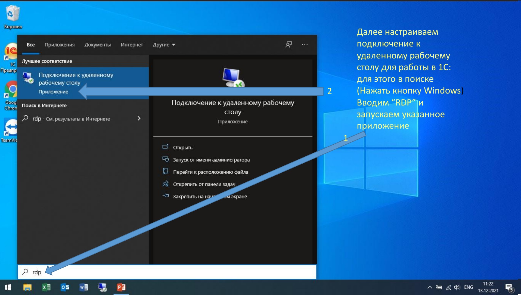Switch to the Документы tab
521x295 pixels.
[97, 45]
